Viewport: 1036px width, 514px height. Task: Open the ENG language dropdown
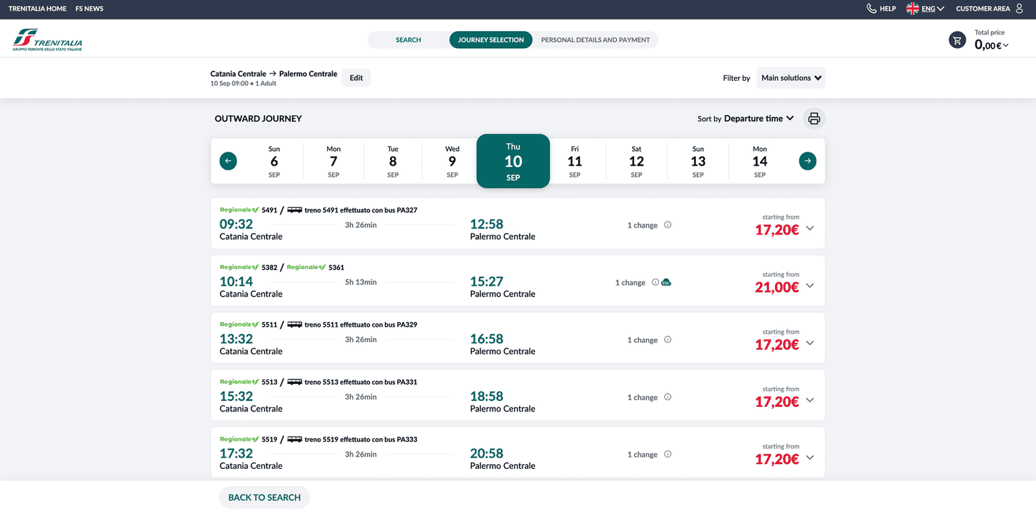tap(933, 9)
